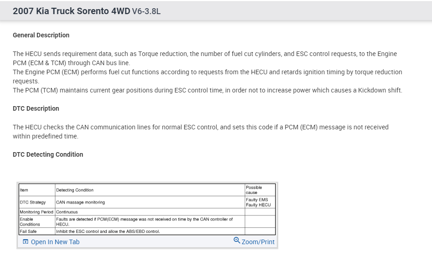Screen dimensions: 432x256
Task: Click the Inhibit the ESC control cell
Action: [x=108, y=231]
